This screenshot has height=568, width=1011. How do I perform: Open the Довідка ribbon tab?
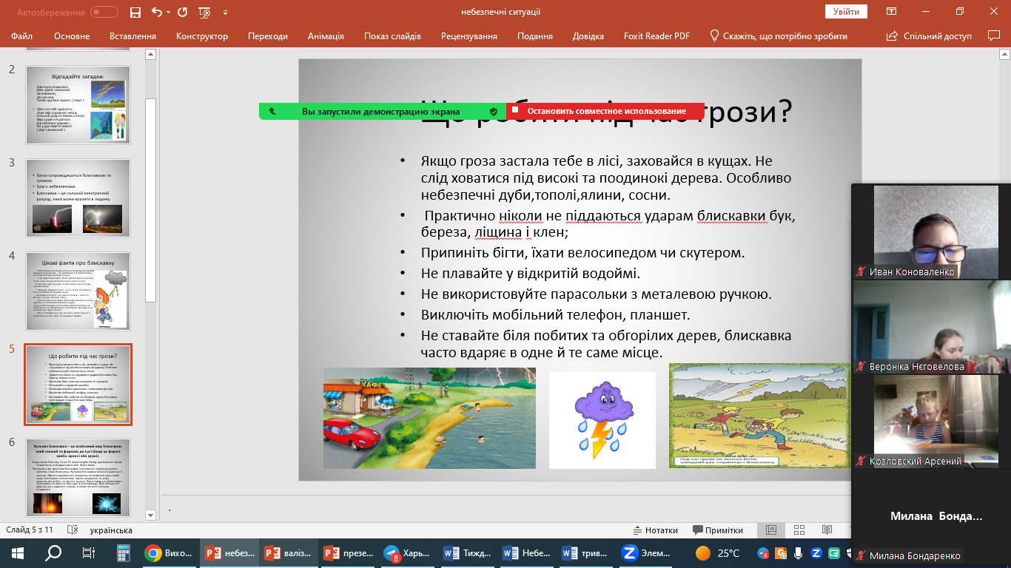pyautogui.click(x=588, y=36)
